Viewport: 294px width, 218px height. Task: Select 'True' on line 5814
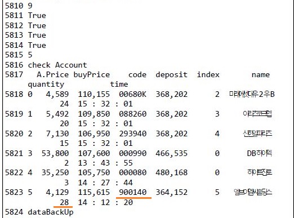pos(37,45)
